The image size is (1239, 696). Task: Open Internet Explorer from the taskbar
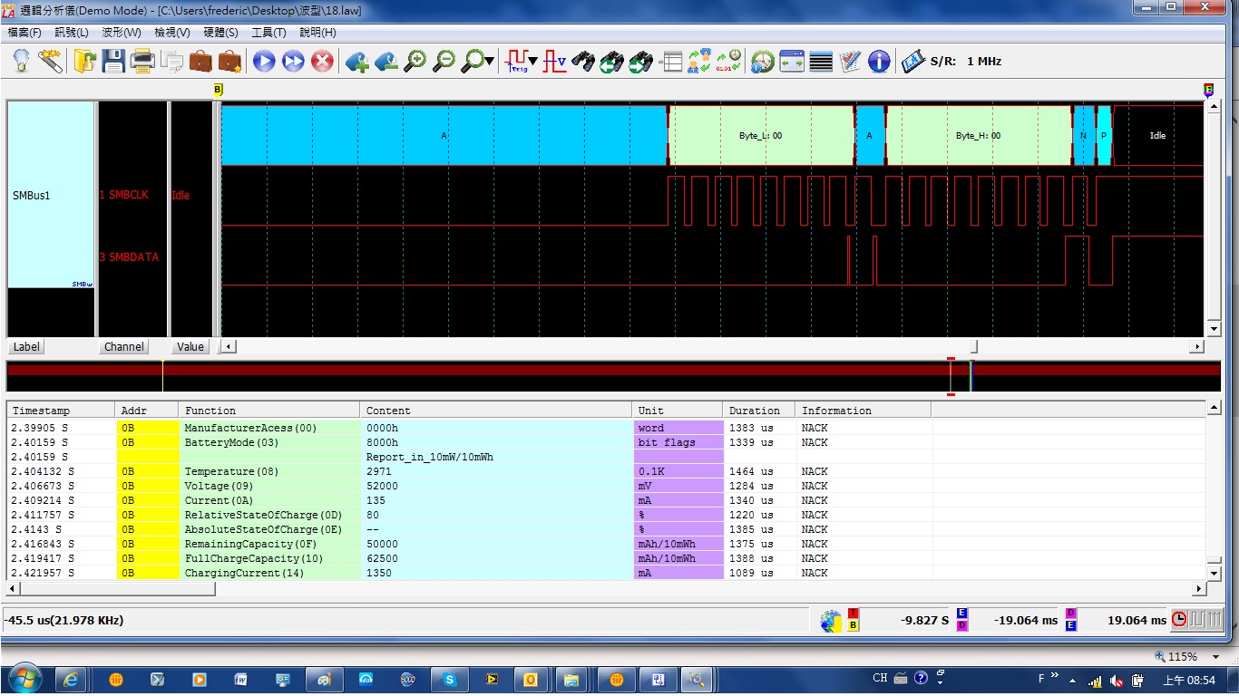[x=72, y=679]
